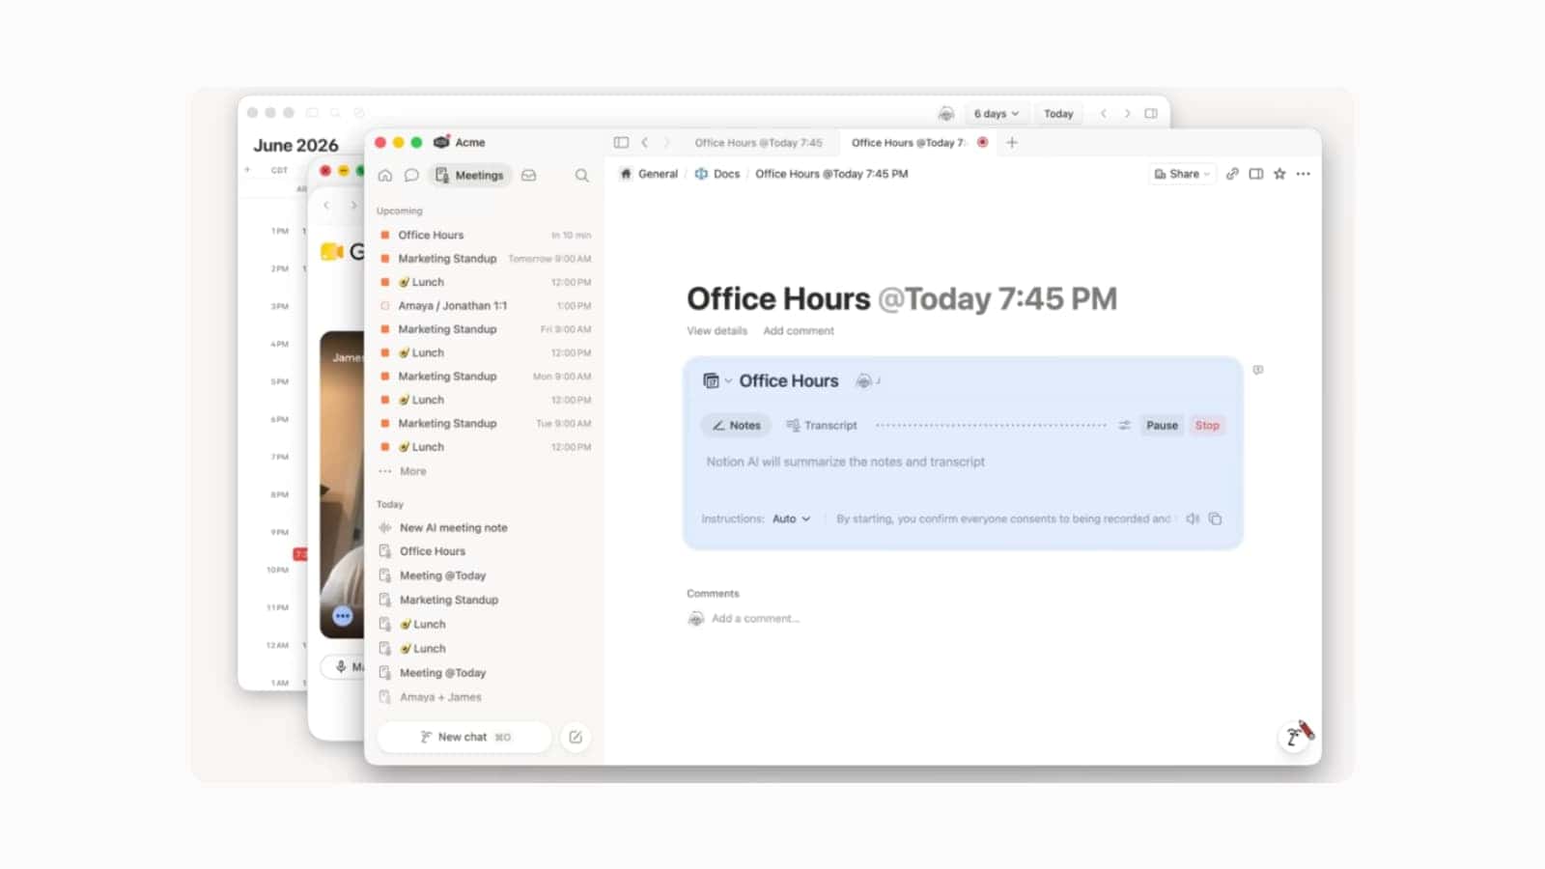This screenshot has width=1545, height=869.
Task: Open the Home icon in the sidebar
Action: [385, 176]
